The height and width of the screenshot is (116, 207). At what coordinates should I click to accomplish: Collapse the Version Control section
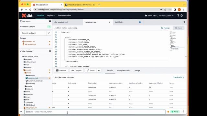click(21, 26)
